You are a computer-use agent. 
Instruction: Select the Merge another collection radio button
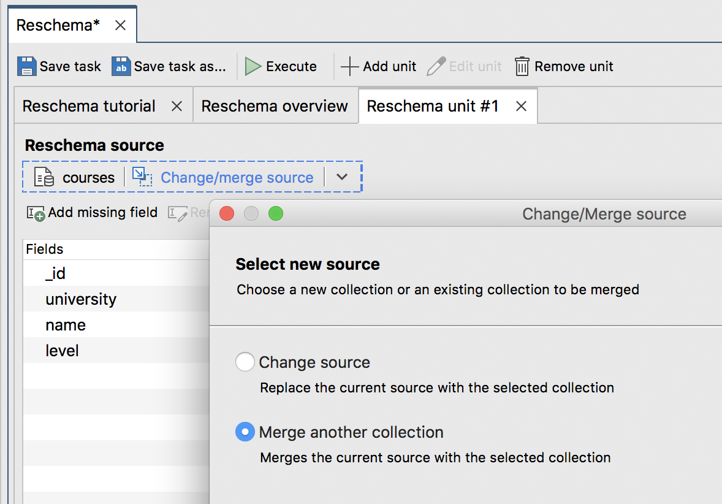pos(245,432)
